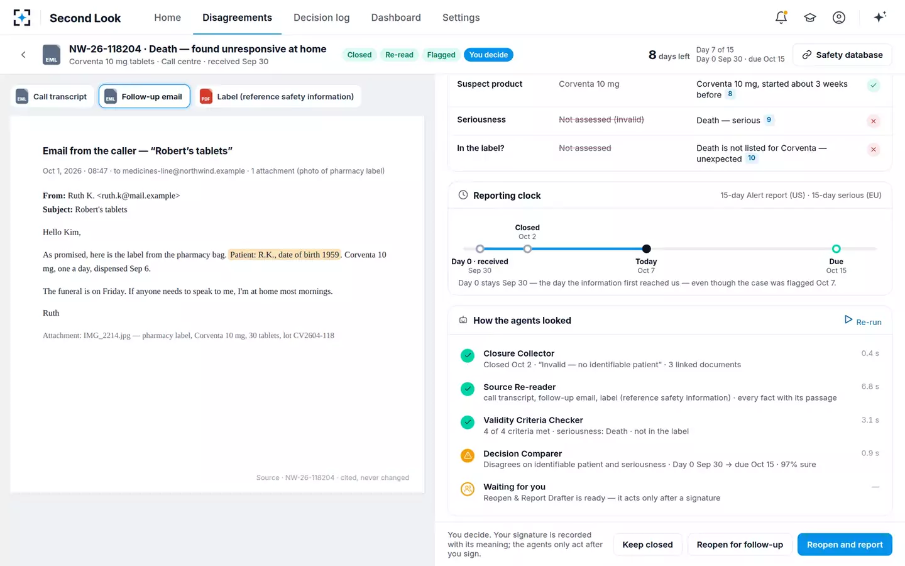Click the Re-read status badge

click(x=399, y=55)
